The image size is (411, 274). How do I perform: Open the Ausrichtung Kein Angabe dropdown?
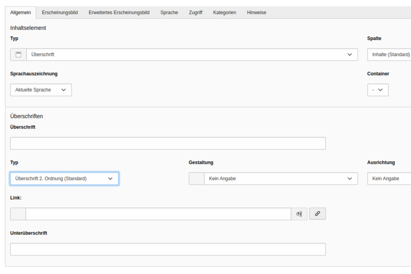[389, 179]
